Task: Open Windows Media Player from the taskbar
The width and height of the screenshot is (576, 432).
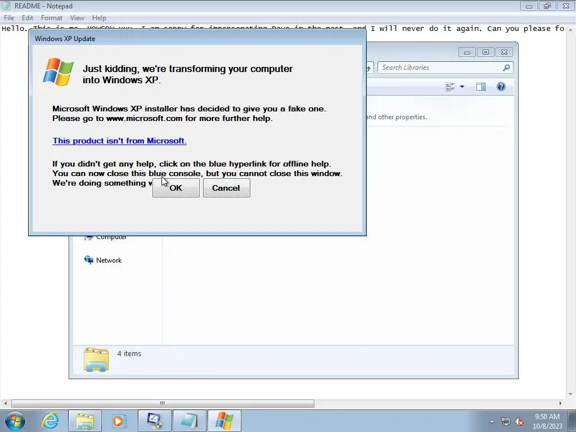Action: click(x=119, y=421)
